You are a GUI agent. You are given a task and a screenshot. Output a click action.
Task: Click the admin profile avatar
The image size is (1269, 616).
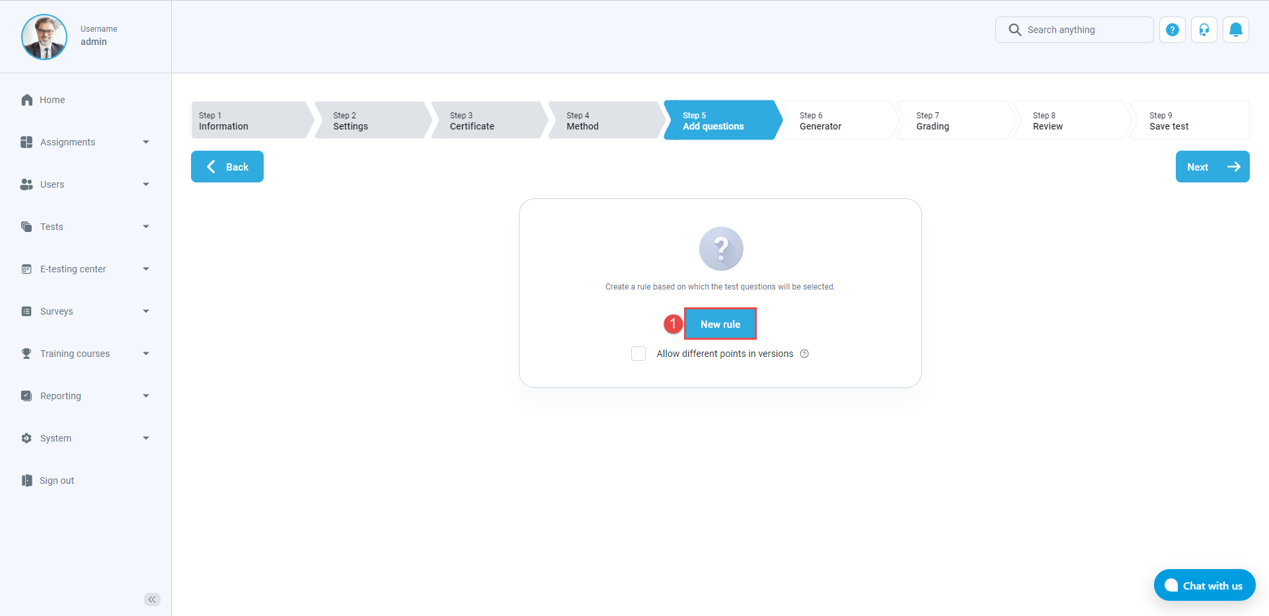[x=44, y=37]
